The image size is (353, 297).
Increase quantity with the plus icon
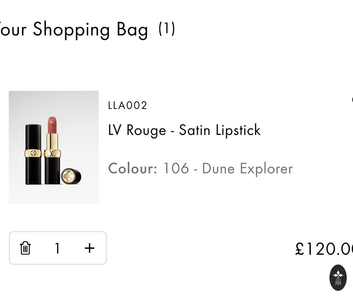pos(90,248)
